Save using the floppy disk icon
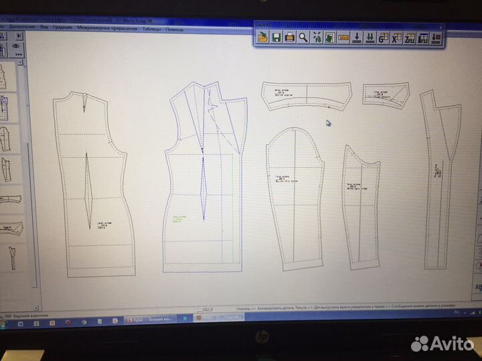This screenshot has width=482, height=361. [x=276, y=37]
